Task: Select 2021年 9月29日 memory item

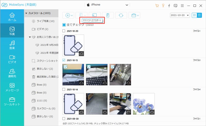Action: click(x=47, y=45)
